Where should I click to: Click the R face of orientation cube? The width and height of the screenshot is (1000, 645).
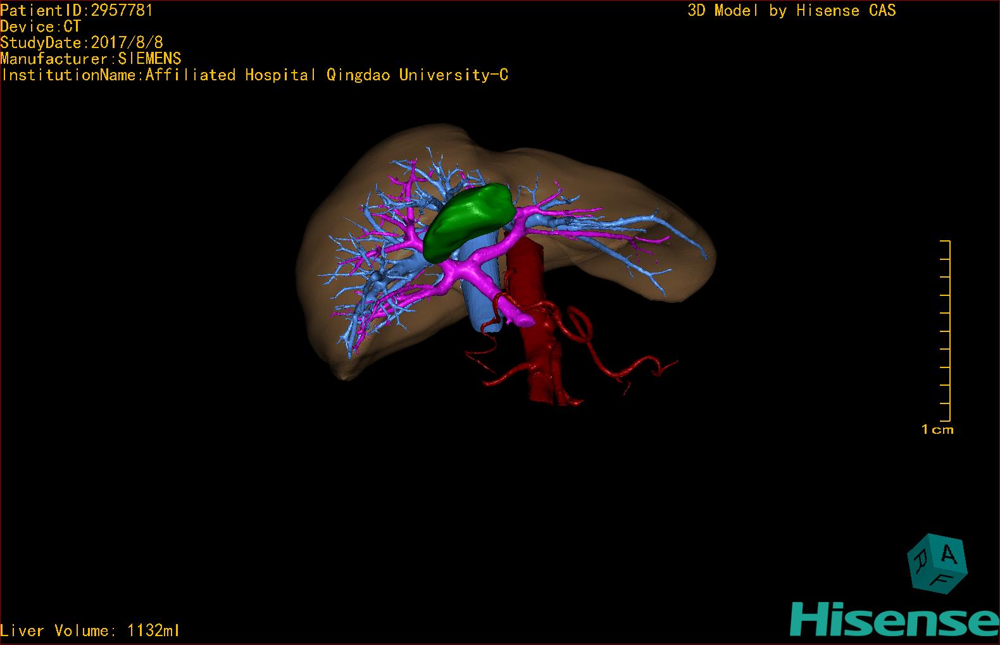921,560
